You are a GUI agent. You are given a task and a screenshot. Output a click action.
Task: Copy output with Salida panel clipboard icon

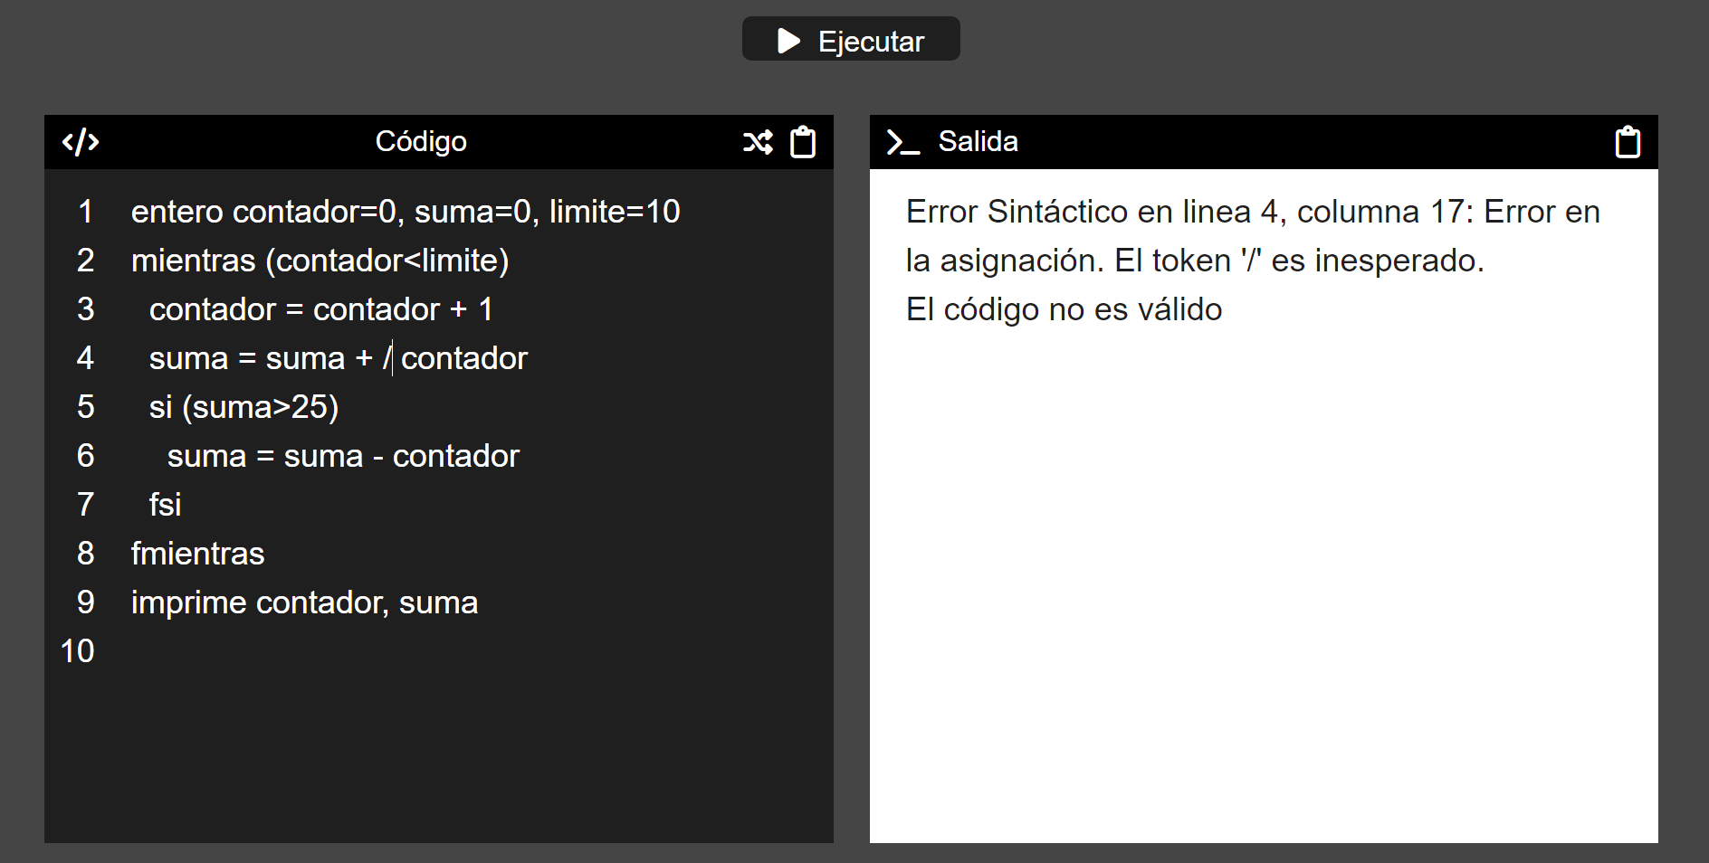pos(1628,142)
